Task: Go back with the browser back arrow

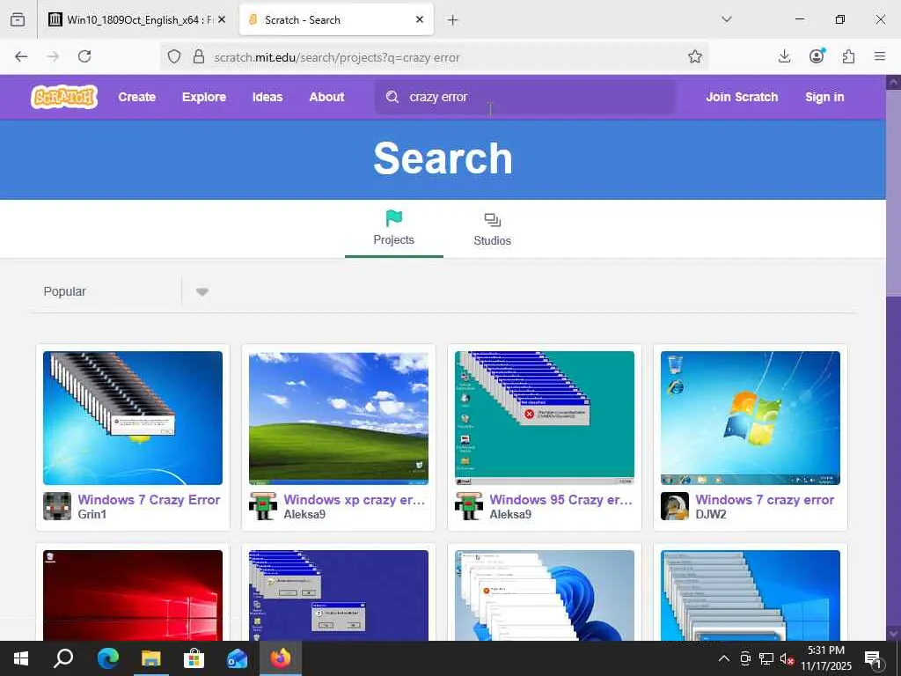Action: coord(21,56)
